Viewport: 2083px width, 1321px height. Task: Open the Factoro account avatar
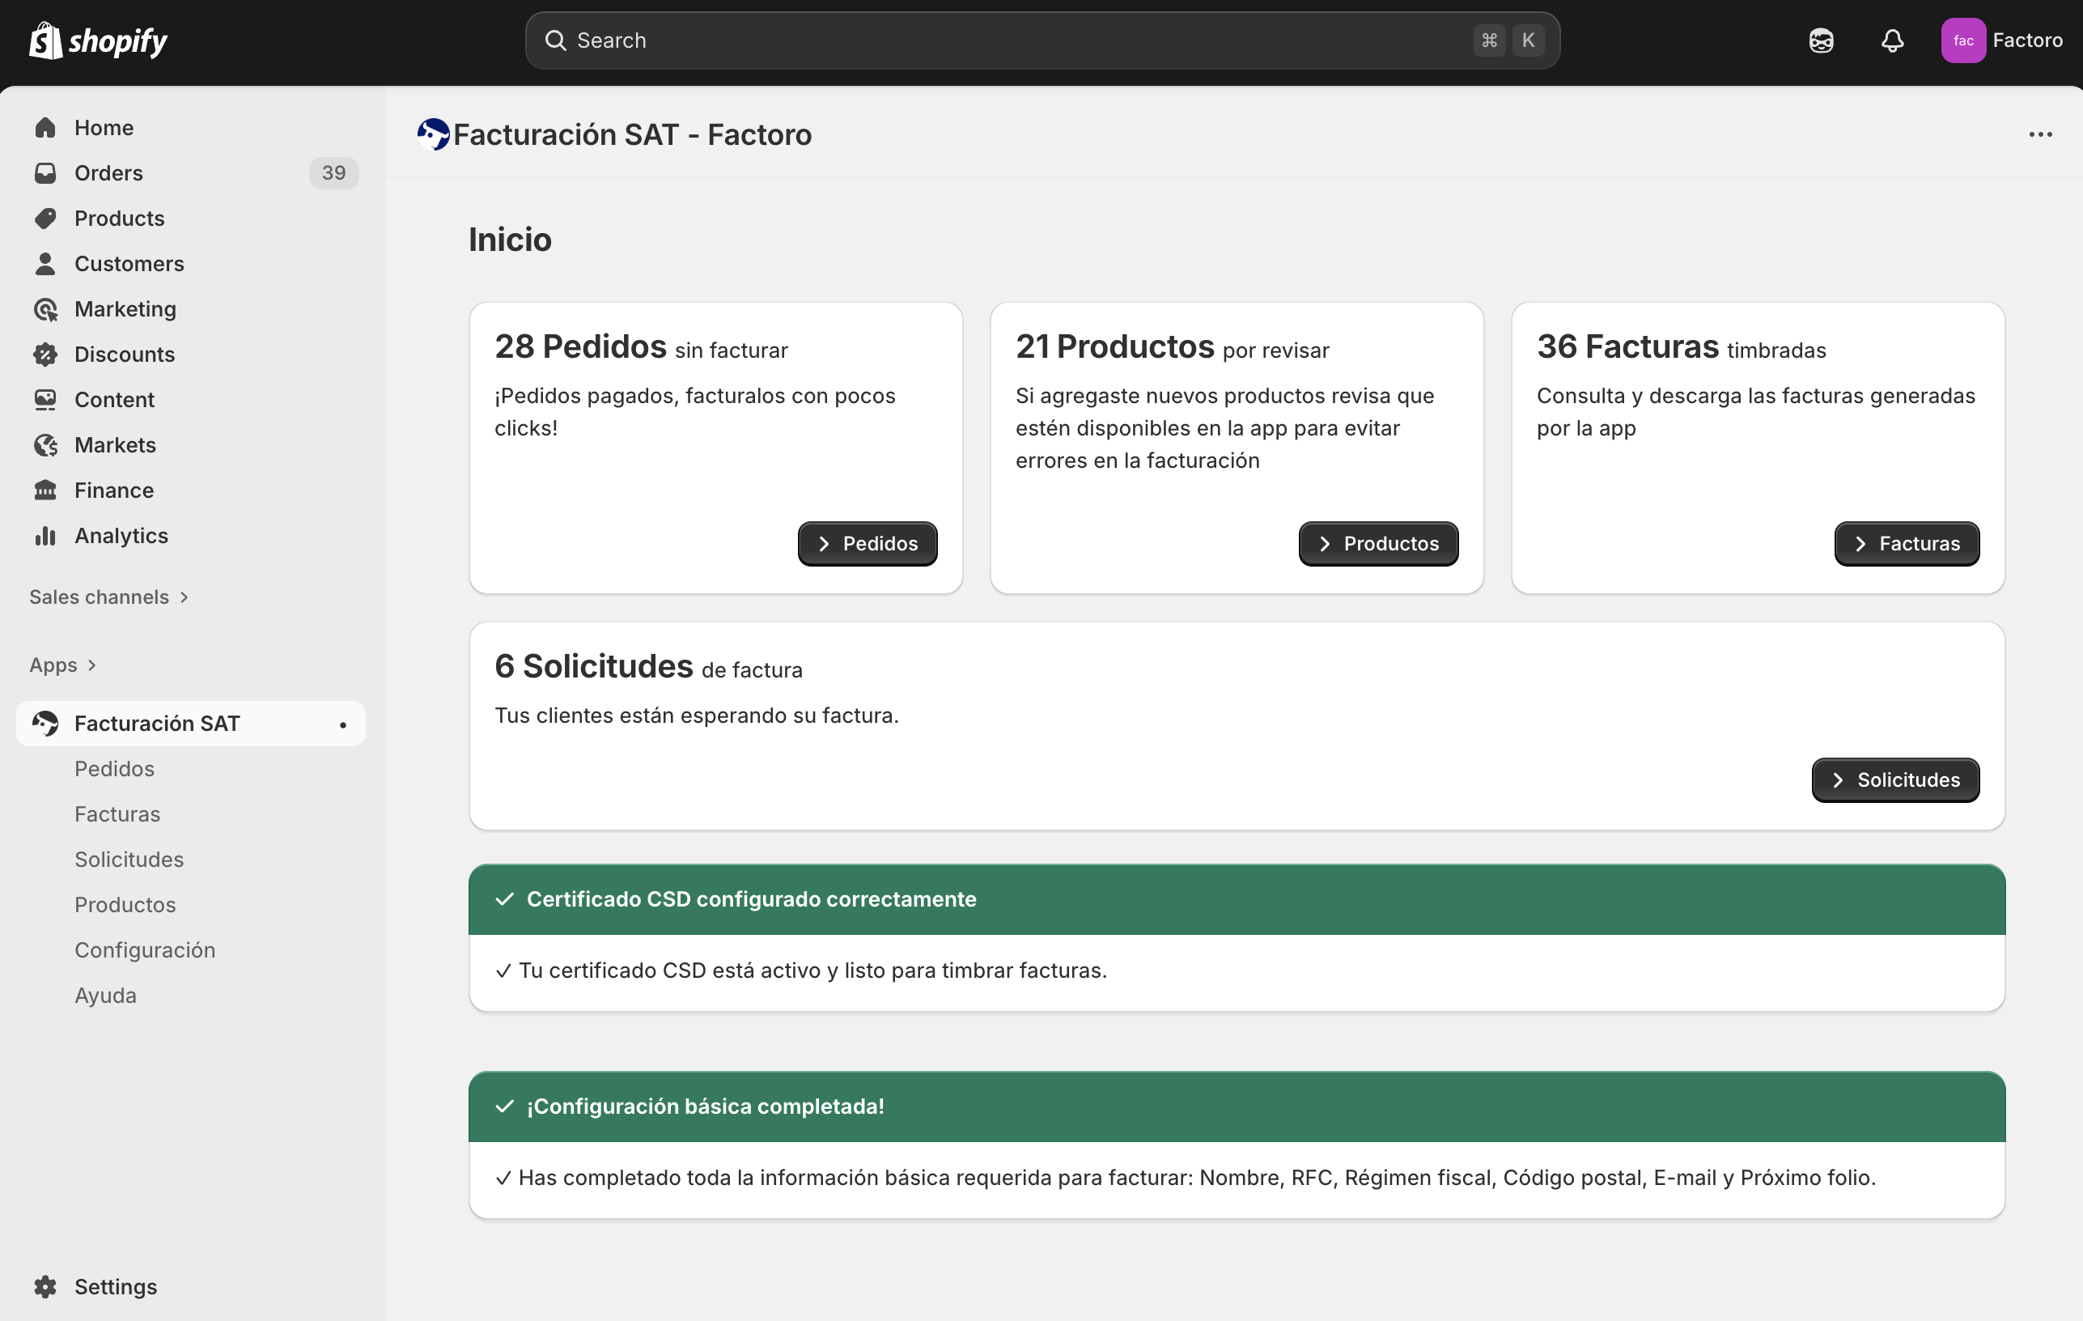1962,40
